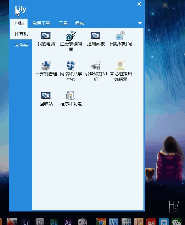Open Lightroom from the dock

coord(26,222)
